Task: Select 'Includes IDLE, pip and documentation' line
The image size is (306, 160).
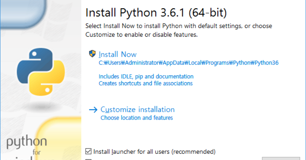Action: pyautogui.click(x=146, y=76)
